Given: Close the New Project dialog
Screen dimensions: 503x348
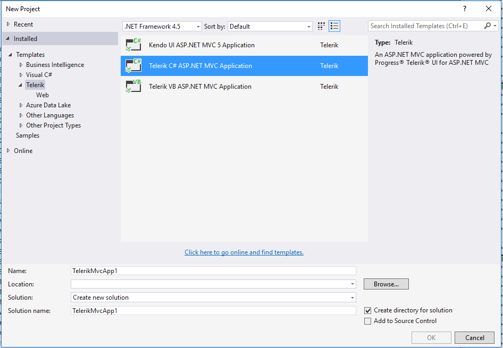Looking at the screenshot, I should click(489, 9).
